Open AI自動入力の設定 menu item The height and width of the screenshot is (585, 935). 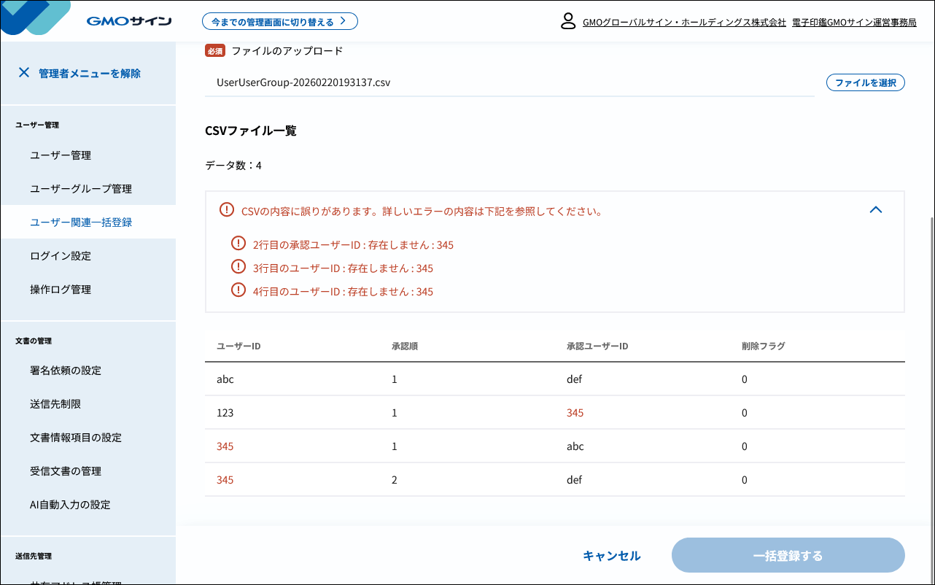coord(70,505)
